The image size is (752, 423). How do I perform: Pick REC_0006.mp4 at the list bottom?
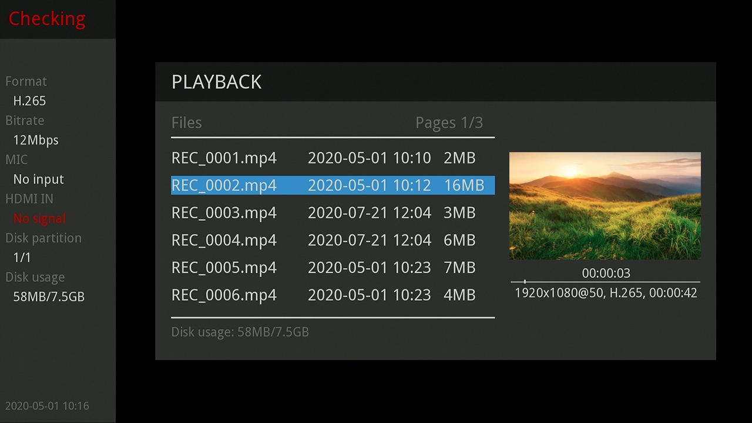(332, 295)
